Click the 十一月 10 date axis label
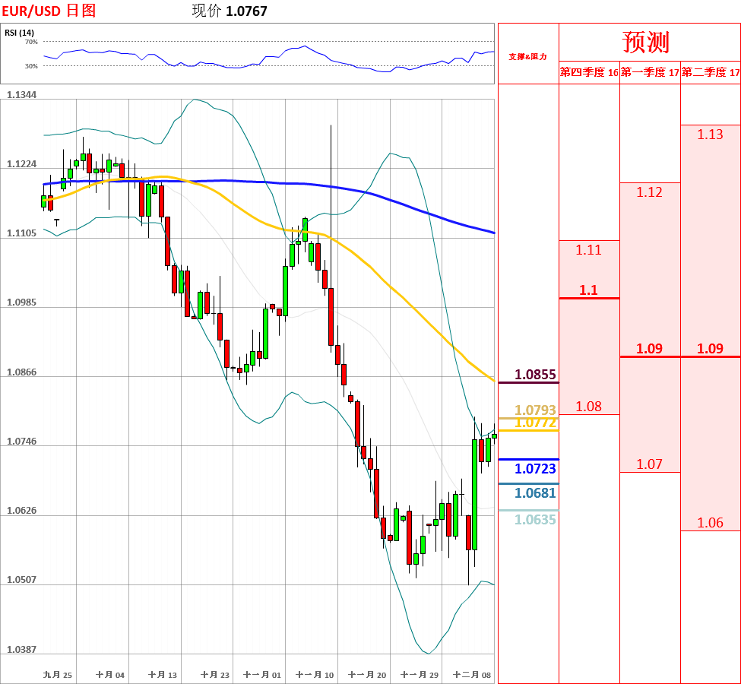The image size is (741, 684). click(x=315, y=674)
